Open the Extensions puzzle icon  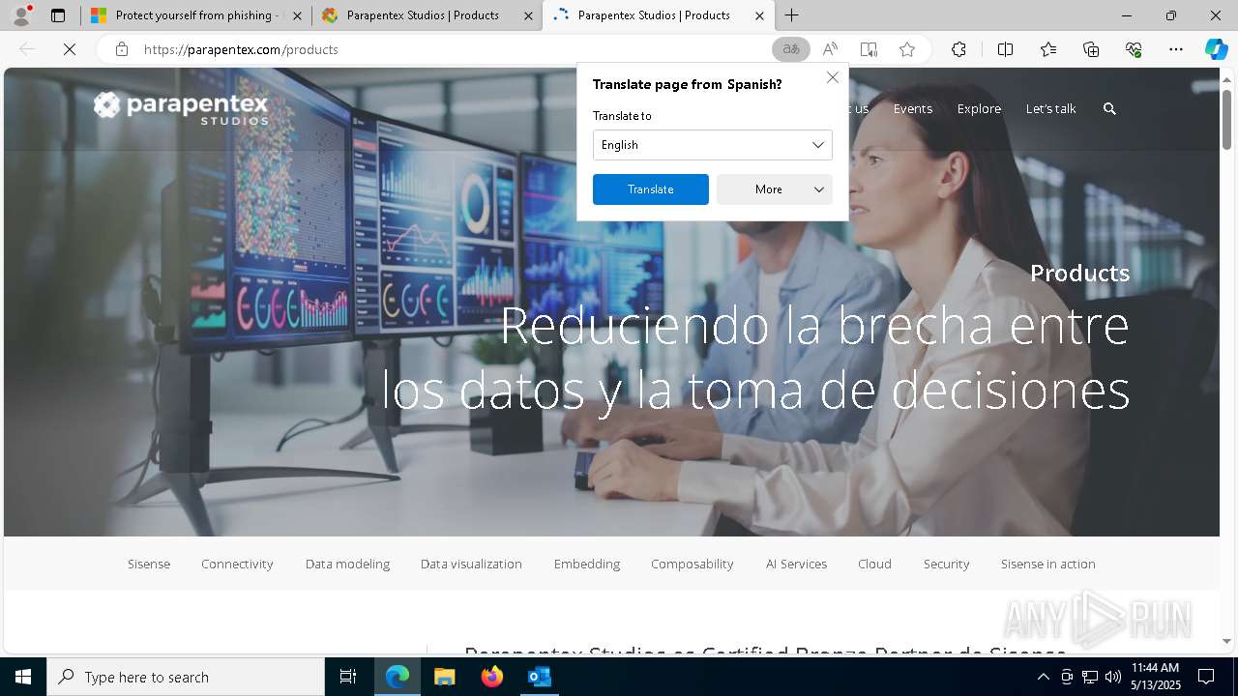click(x=958, y=49)
